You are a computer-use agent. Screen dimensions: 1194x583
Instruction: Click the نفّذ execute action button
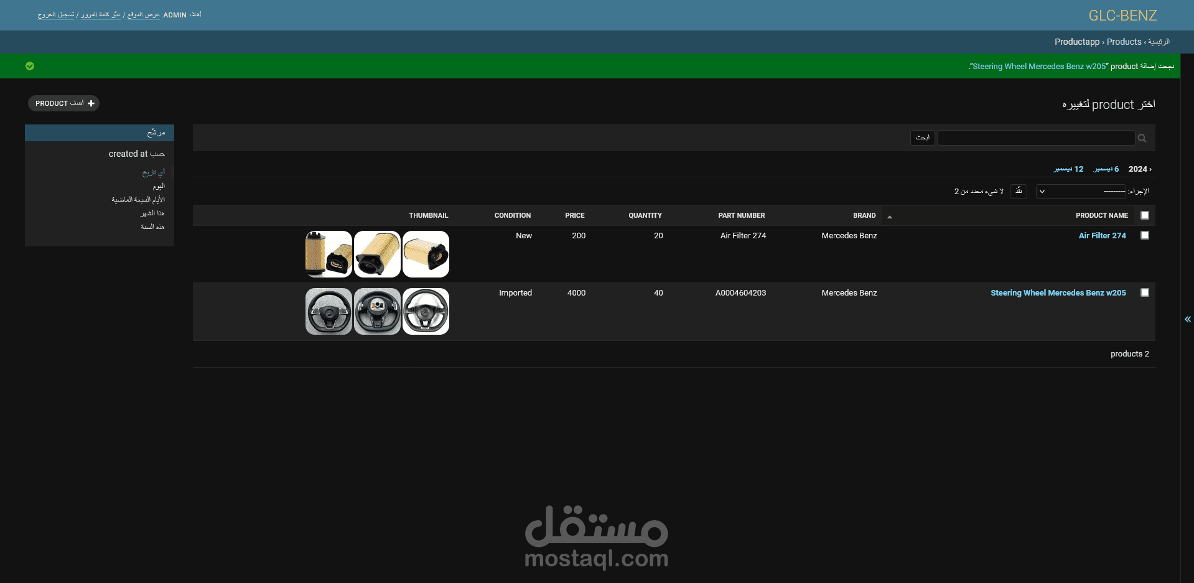1019,191
